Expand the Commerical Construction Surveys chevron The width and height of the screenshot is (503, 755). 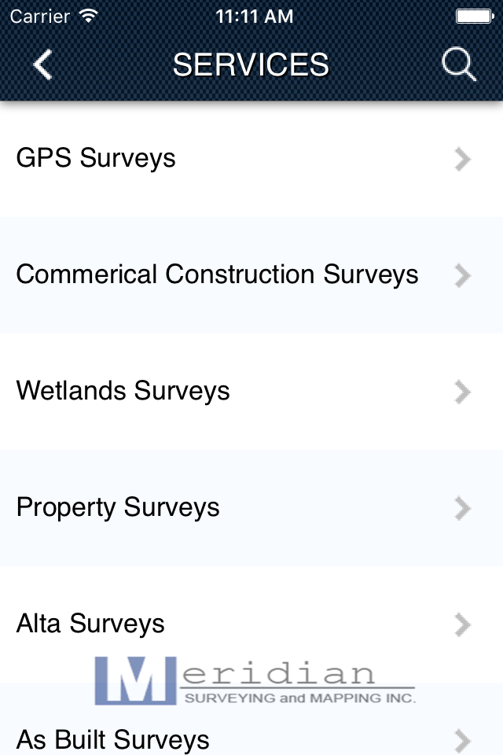[461, 276]
